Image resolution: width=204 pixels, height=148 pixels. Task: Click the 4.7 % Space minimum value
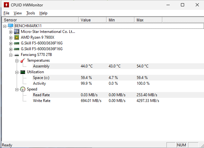[x=113, y=78]
